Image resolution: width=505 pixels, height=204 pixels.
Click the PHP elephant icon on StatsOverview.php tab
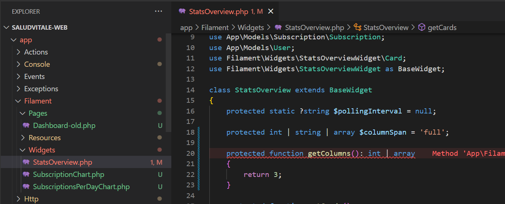[182, 11]
